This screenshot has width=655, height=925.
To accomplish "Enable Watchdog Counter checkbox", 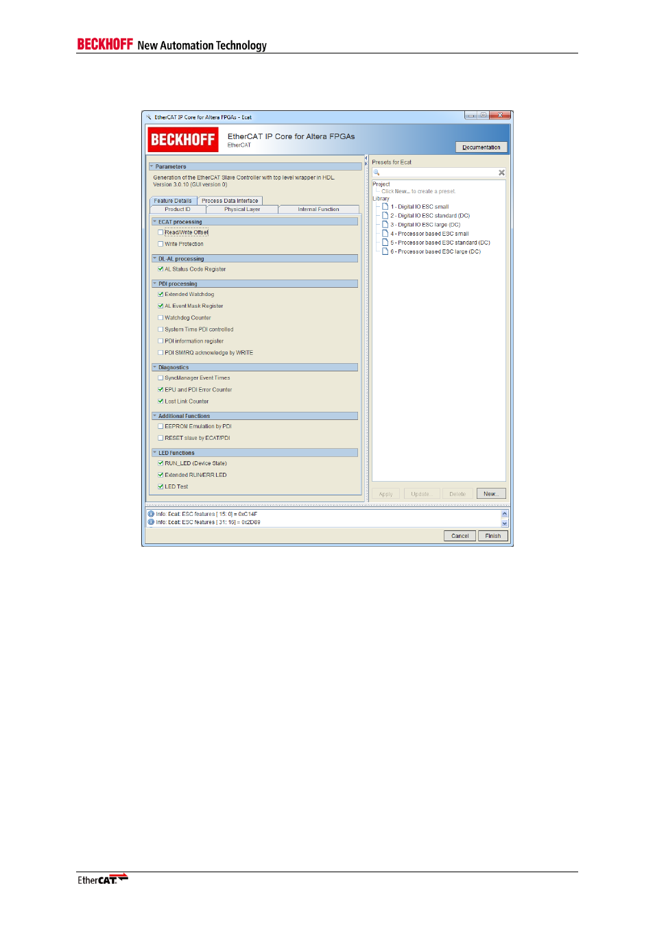I will pos(160,318).
